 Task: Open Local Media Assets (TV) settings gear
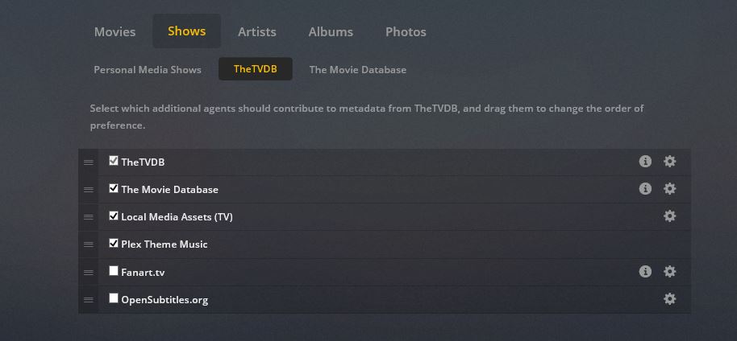click(669, 216)
